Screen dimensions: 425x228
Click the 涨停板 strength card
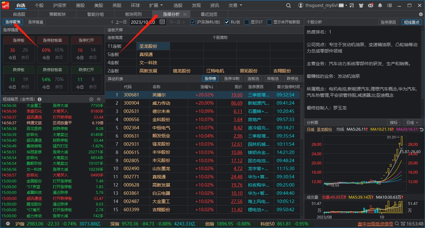[x=19, y=49]
